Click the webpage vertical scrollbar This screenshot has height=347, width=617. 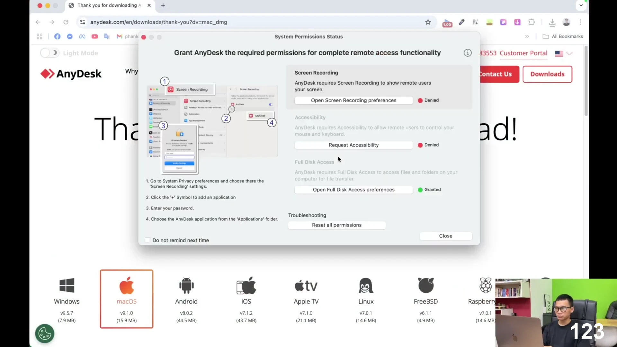point(586,81)
